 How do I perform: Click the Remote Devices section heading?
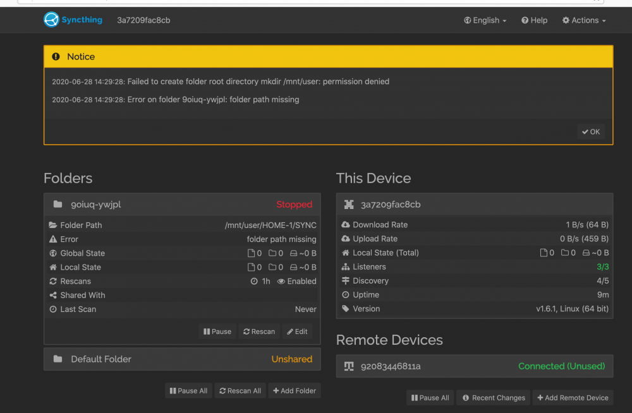(x=389, y=340)
